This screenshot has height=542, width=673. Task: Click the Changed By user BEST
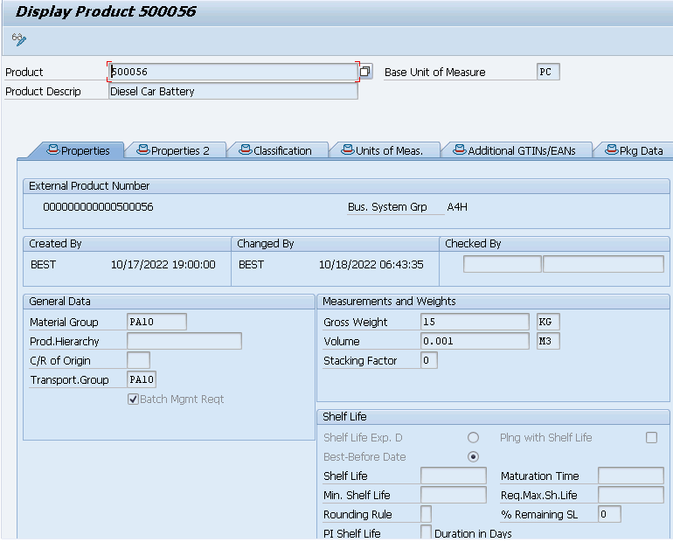(251, 264)
